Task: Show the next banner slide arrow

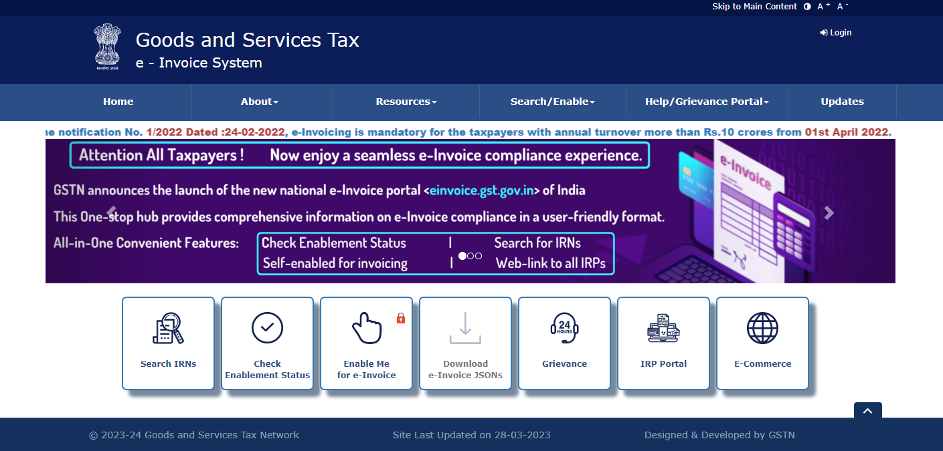Action: (829, 212)
